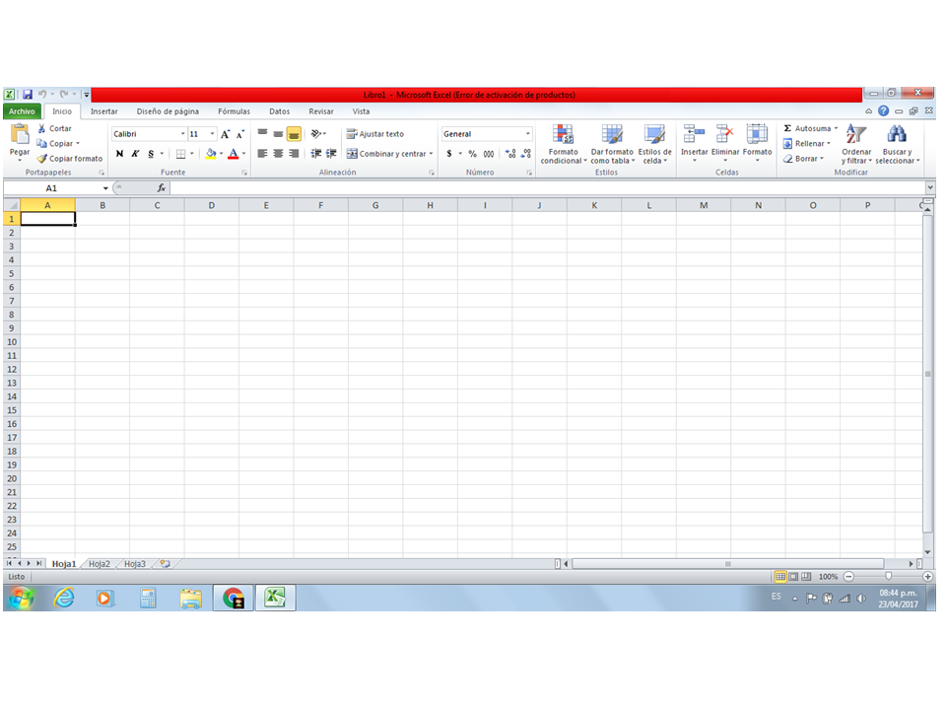This screenshot has height=710, width=946.
Task: Decrease font size with small A
Action: pyautogui.click(x=239, y=134)
